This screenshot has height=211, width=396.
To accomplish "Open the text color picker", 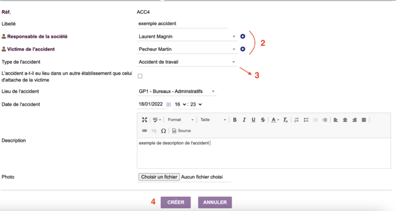I will point(275,120).
